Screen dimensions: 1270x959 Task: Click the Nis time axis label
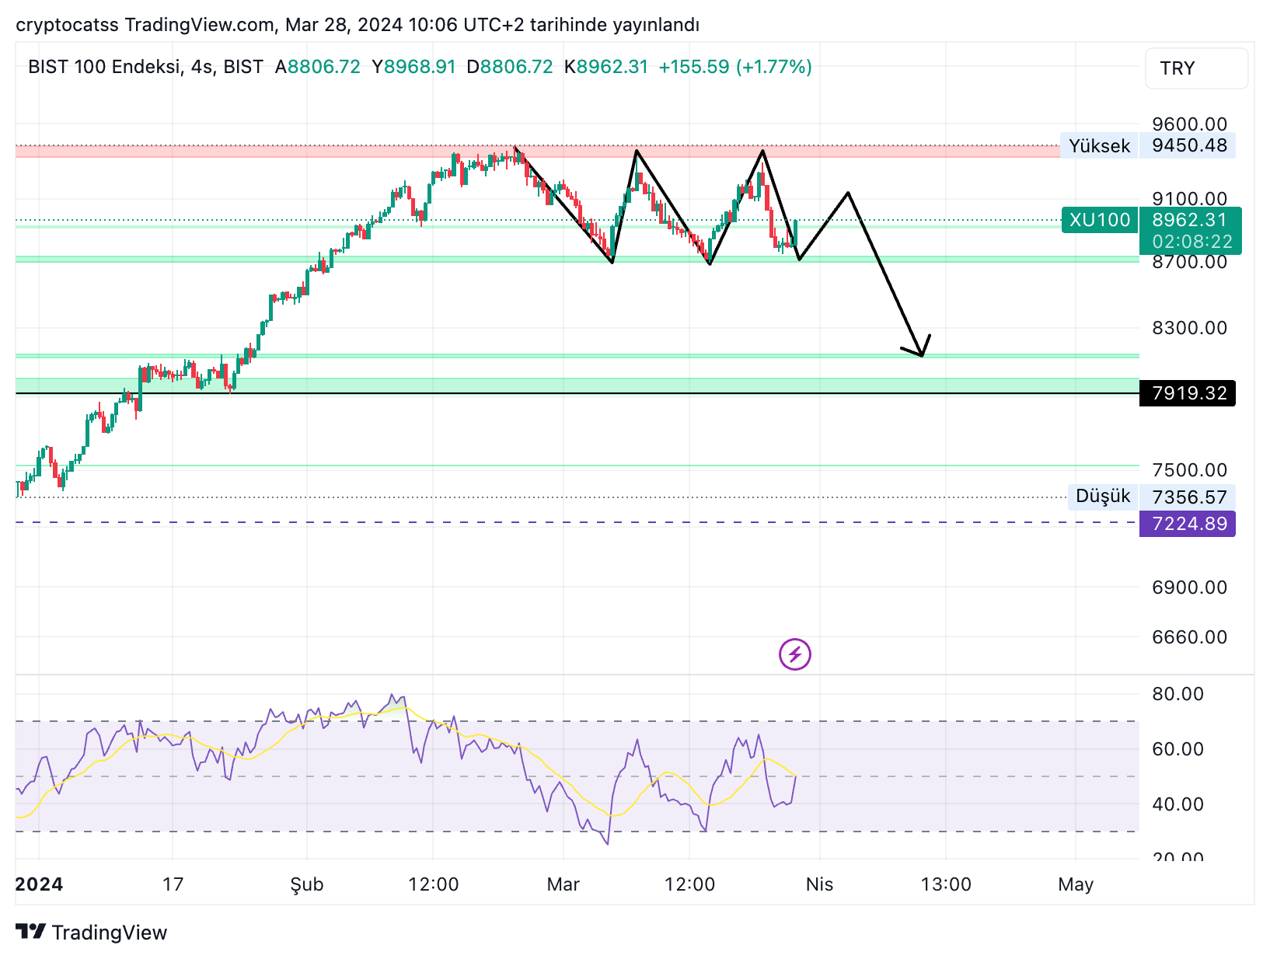(819, 884)
